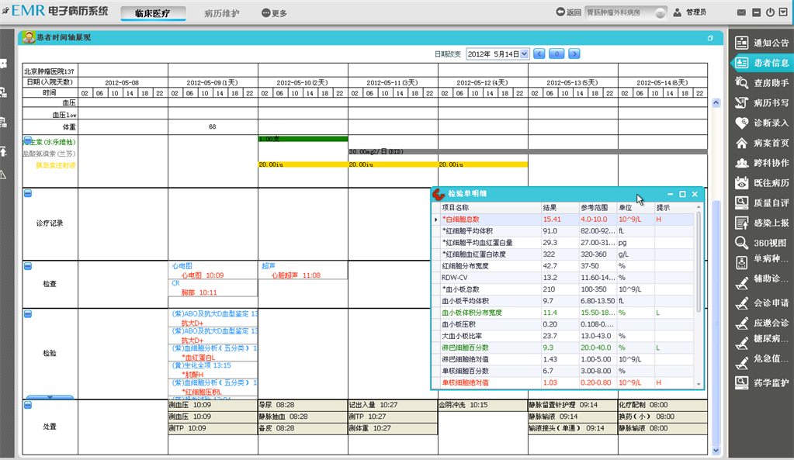This screenshot has height=460, width=794.
Task: Click the power icon in the top bar
Action: coord(770,13)
